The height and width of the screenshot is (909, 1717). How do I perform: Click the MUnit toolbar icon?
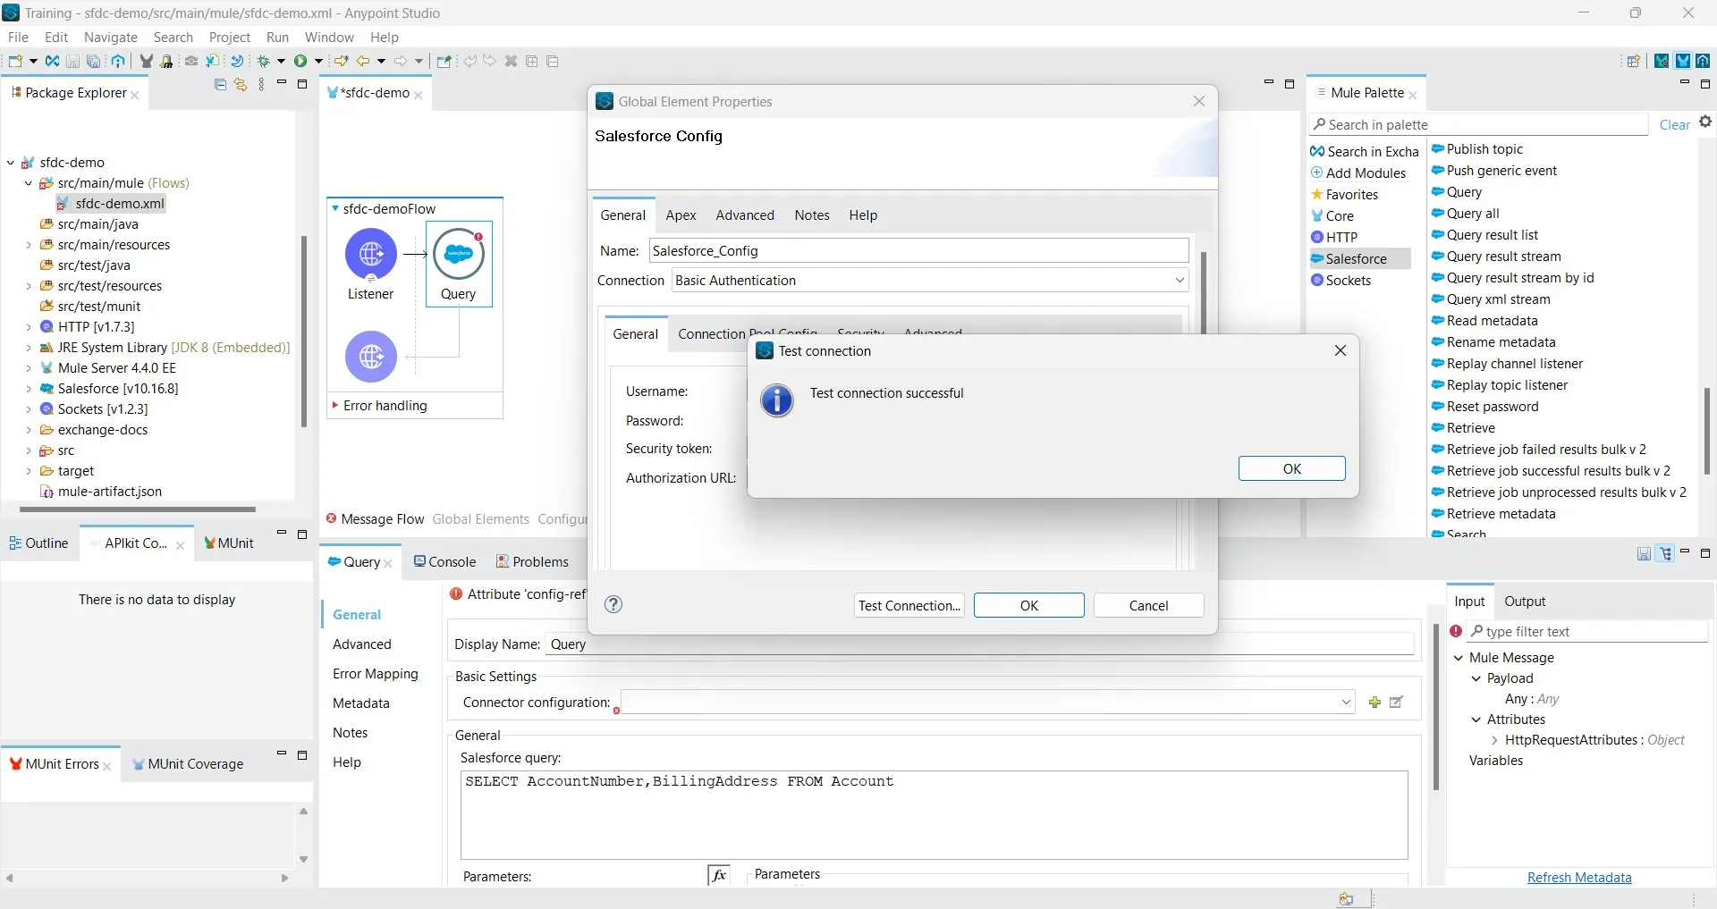(146, 61)
